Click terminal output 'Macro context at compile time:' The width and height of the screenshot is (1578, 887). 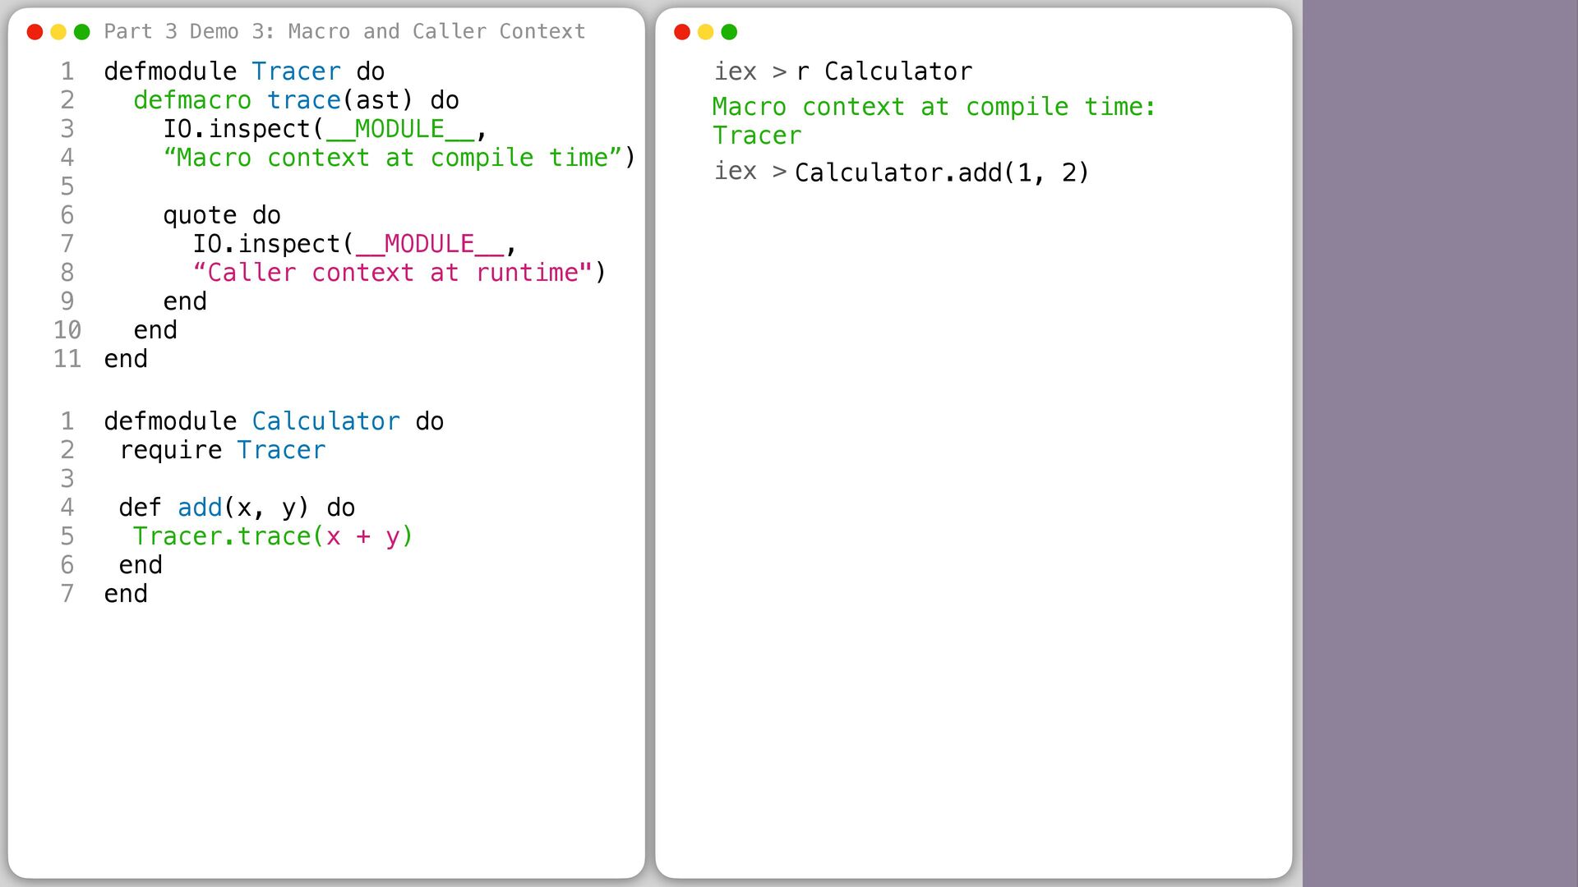[934, 107]
